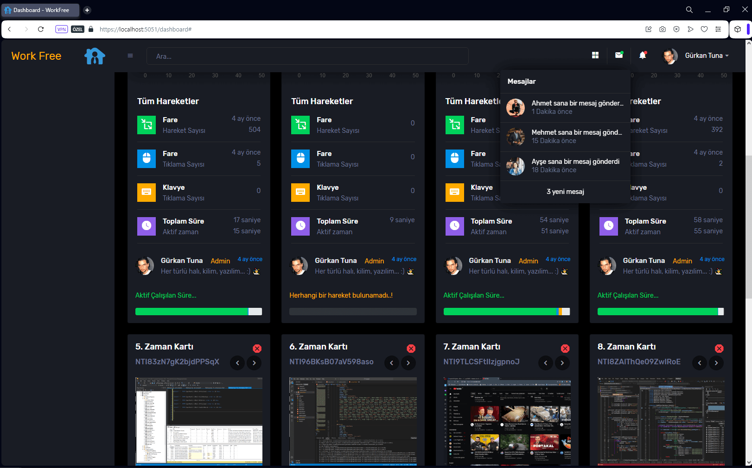Click the first card's green activity progress bar
This screenshot has width=752, height=468.
(191, 312)
